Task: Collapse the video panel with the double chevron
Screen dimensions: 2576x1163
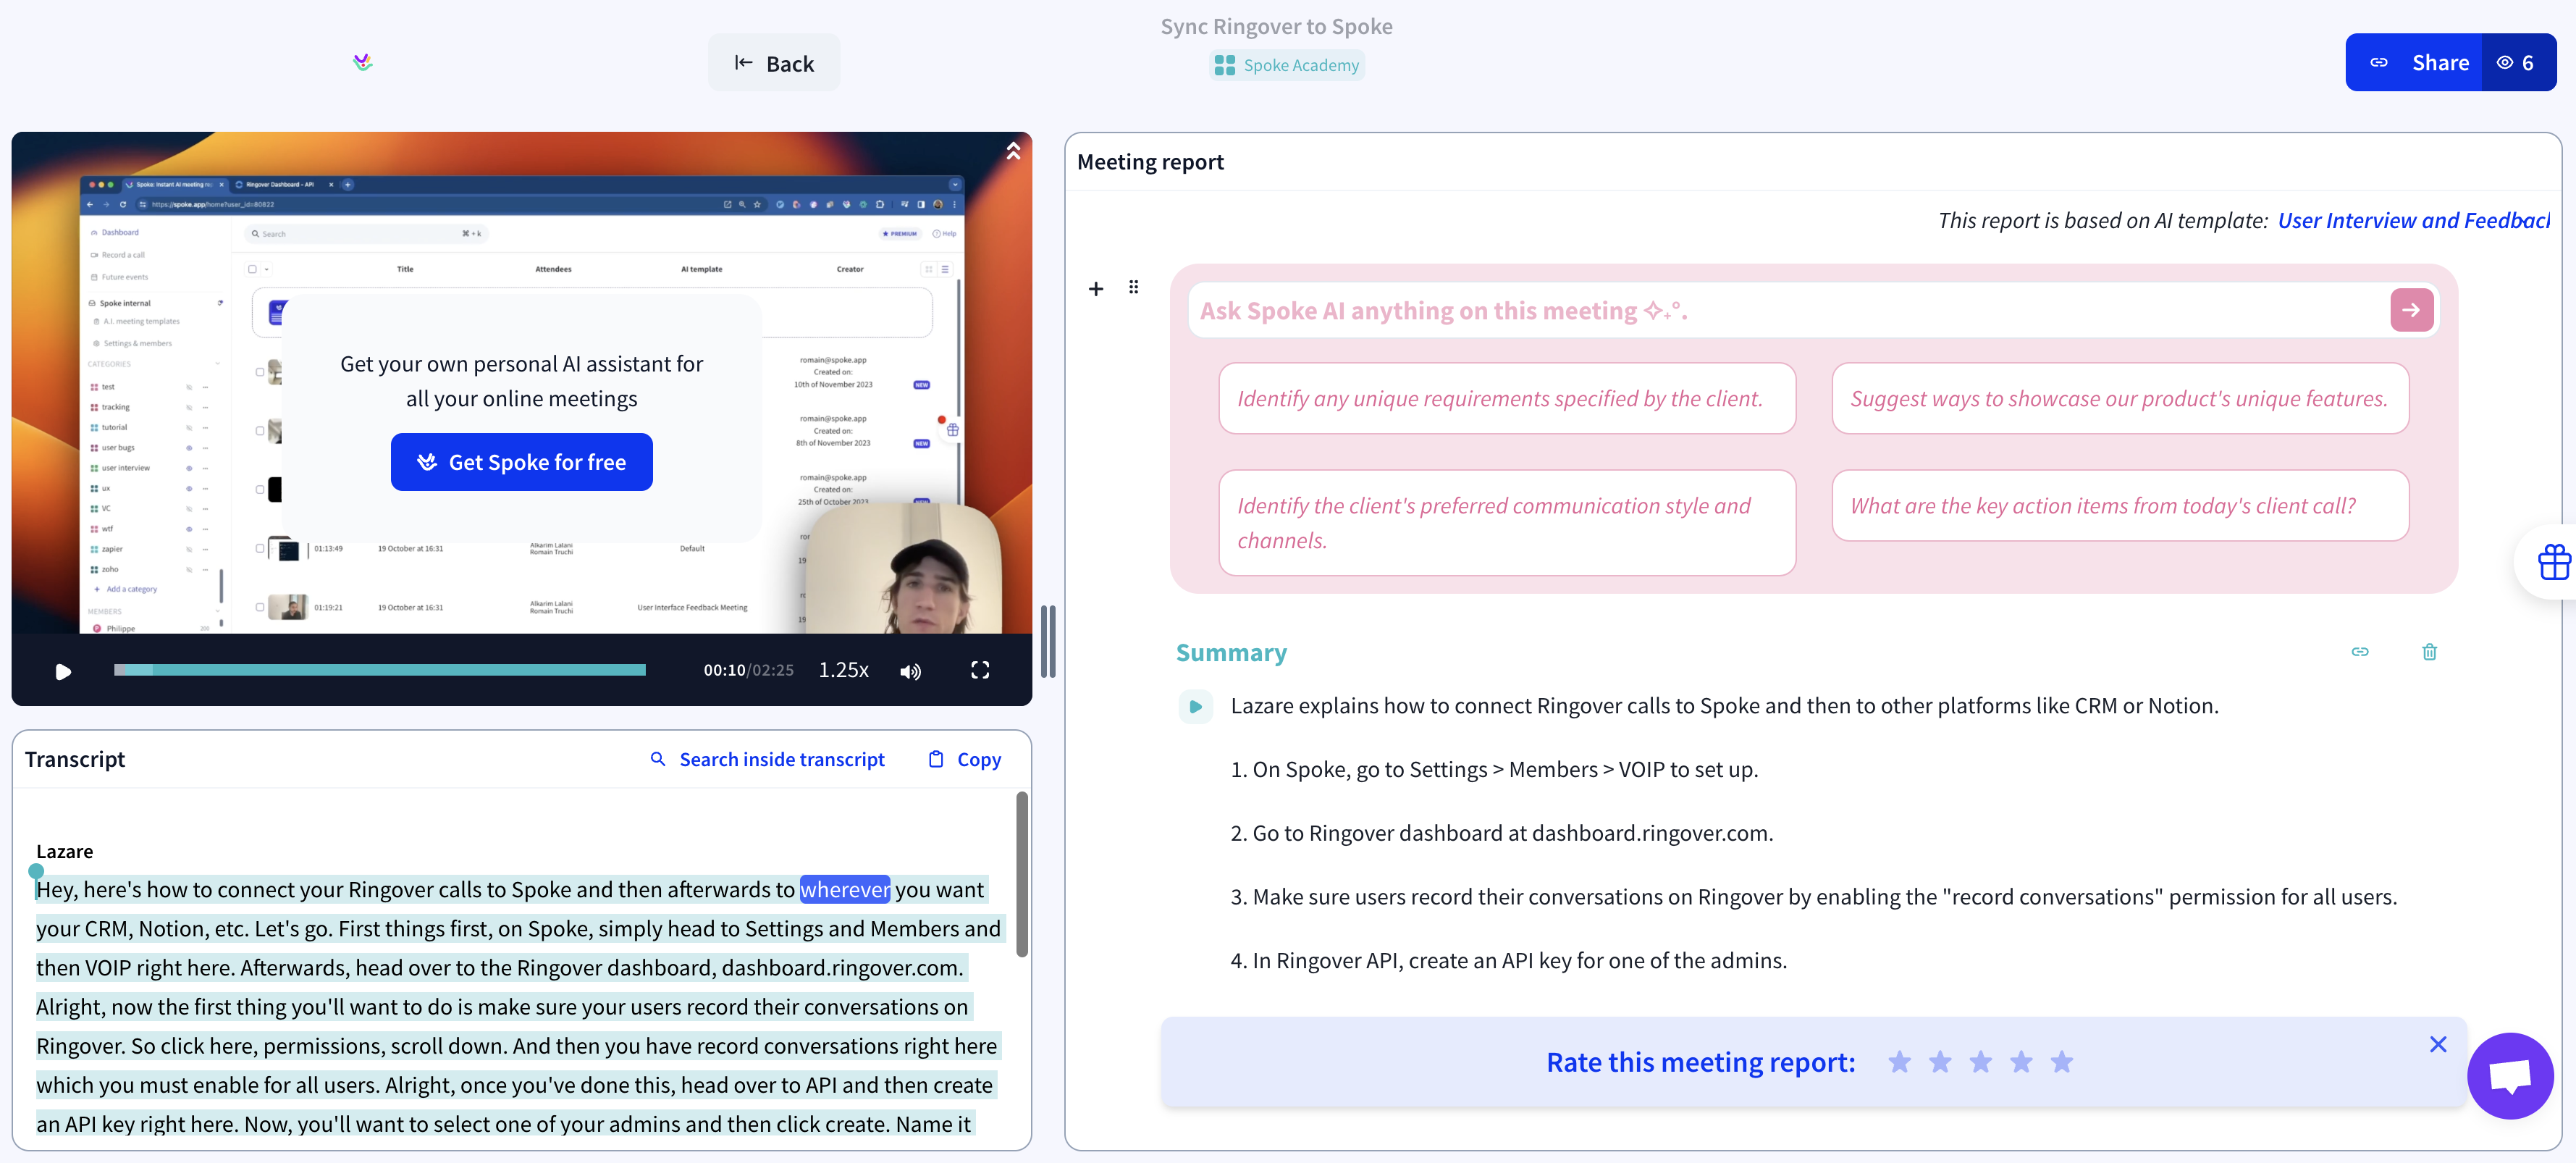Action: tap(1013, 150)
